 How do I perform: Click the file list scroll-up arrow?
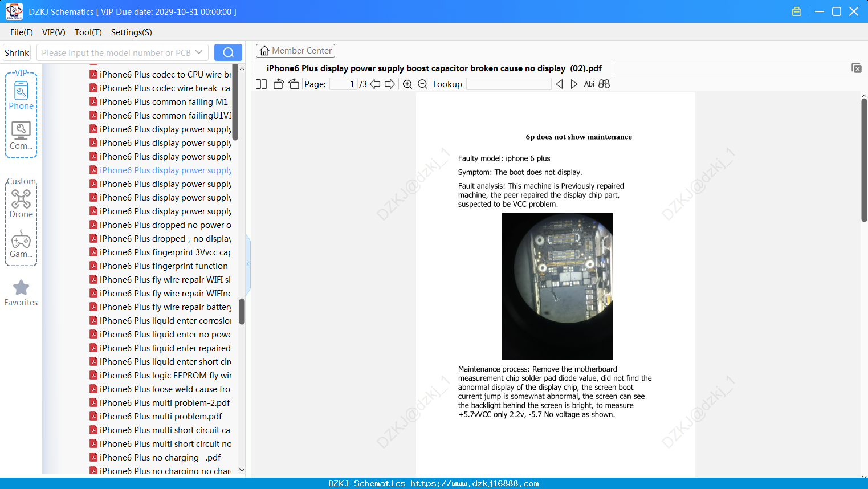[242, 68]
